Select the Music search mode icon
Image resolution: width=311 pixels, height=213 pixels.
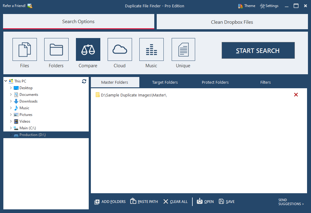tap(152, 50)
